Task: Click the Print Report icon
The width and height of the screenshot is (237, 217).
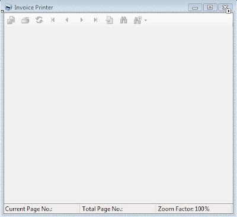Action: [25, 20]
